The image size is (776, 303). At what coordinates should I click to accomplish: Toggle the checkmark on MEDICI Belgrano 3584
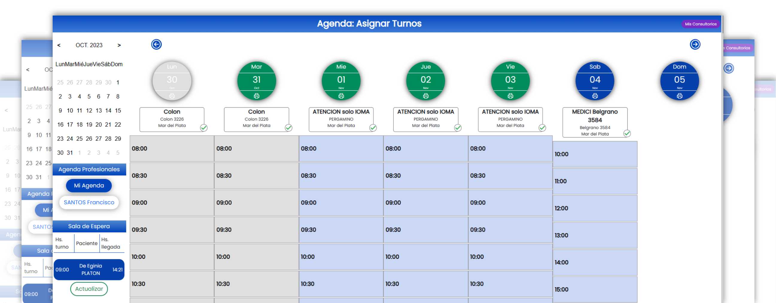(x=627, y=133)
